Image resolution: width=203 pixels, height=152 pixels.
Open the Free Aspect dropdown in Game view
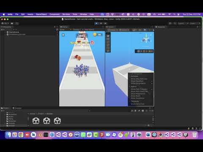pos(89,30)
